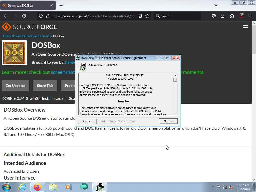
Task: Close the Download DOSBox tab
Action: point(51,5)
